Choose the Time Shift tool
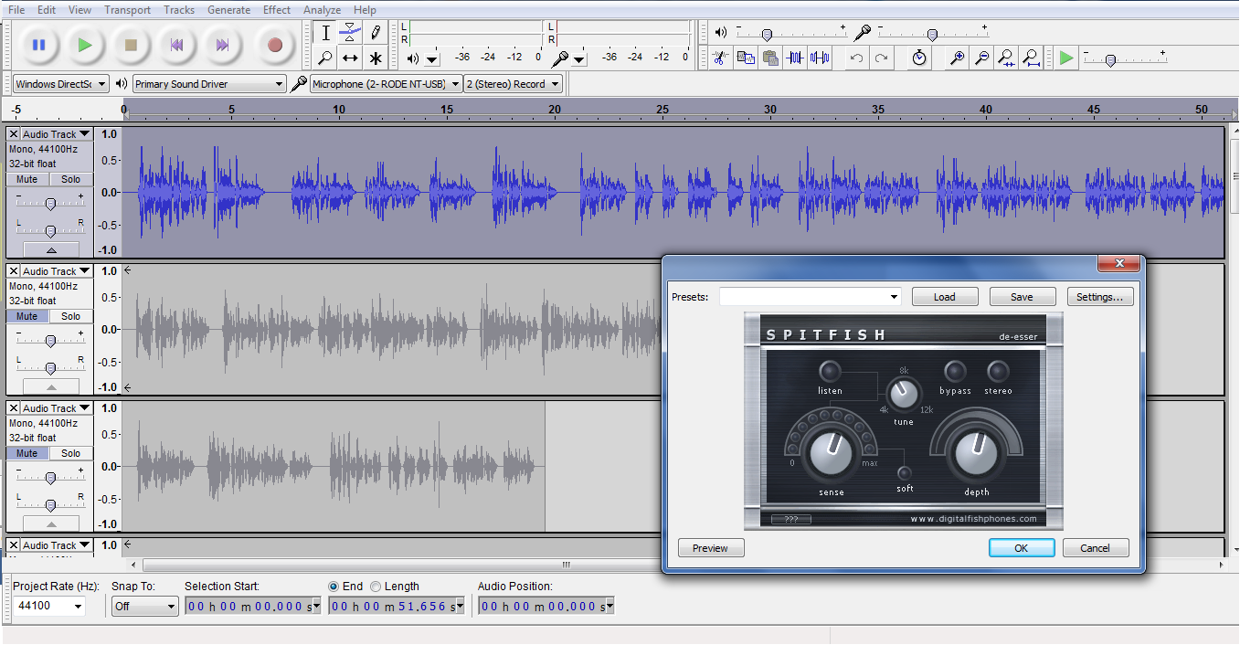This screenshot has height=645, width=1240. point(350,58)
